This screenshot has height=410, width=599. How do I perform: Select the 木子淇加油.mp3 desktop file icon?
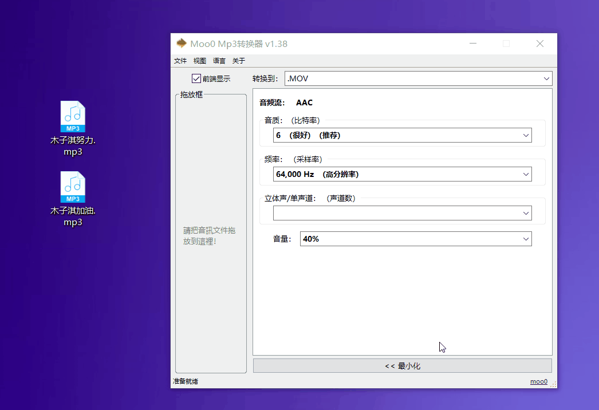pos(73,199)
